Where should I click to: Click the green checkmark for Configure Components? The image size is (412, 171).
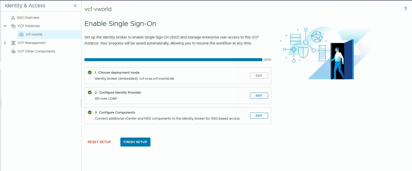[x=90, y=112]
